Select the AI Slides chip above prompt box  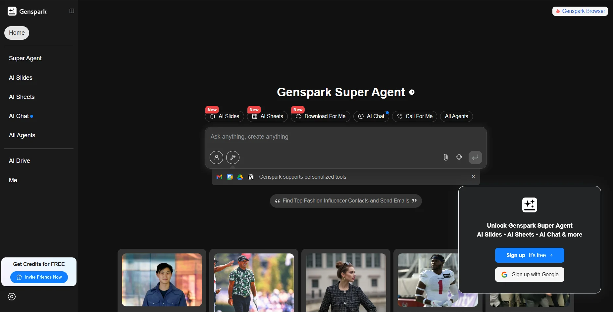tap(225, 116)
